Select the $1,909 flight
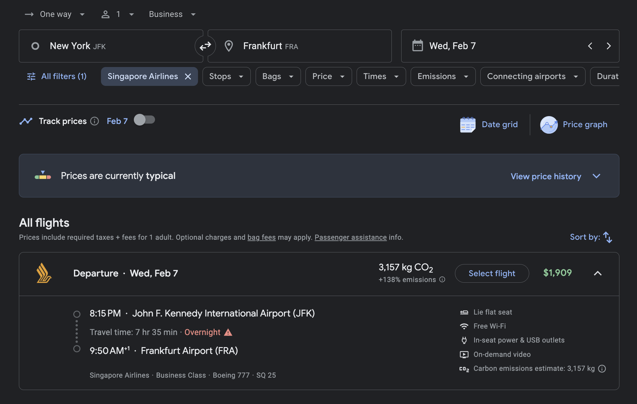The width and height of the screenshot is (637, 404). 492,273
